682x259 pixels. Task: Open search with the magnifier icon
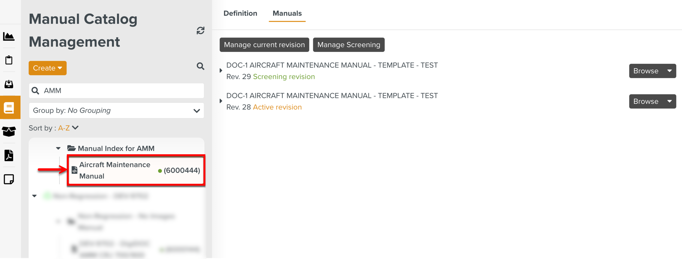(200, 66)
